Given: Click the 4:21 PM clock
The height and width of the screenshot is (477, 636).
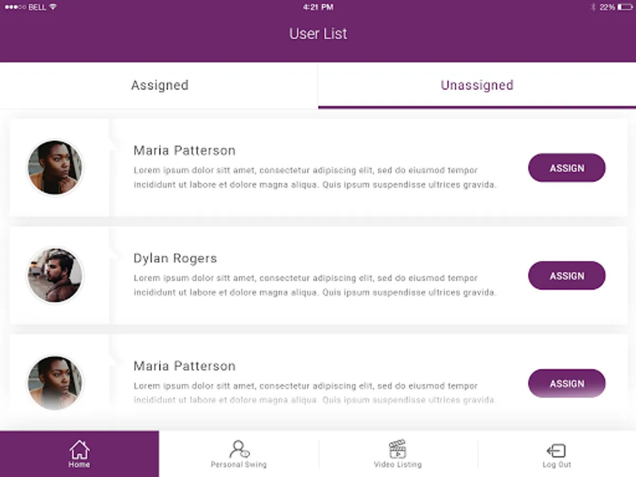Looking at the screenshot, I should [318, 7].
